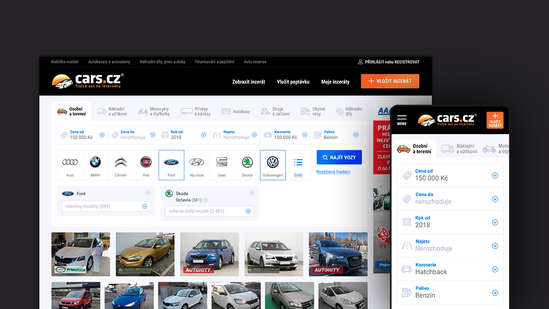Select the Škoda brand icon
This screenshot has width=549, height=309.
[x=247, y=162]
